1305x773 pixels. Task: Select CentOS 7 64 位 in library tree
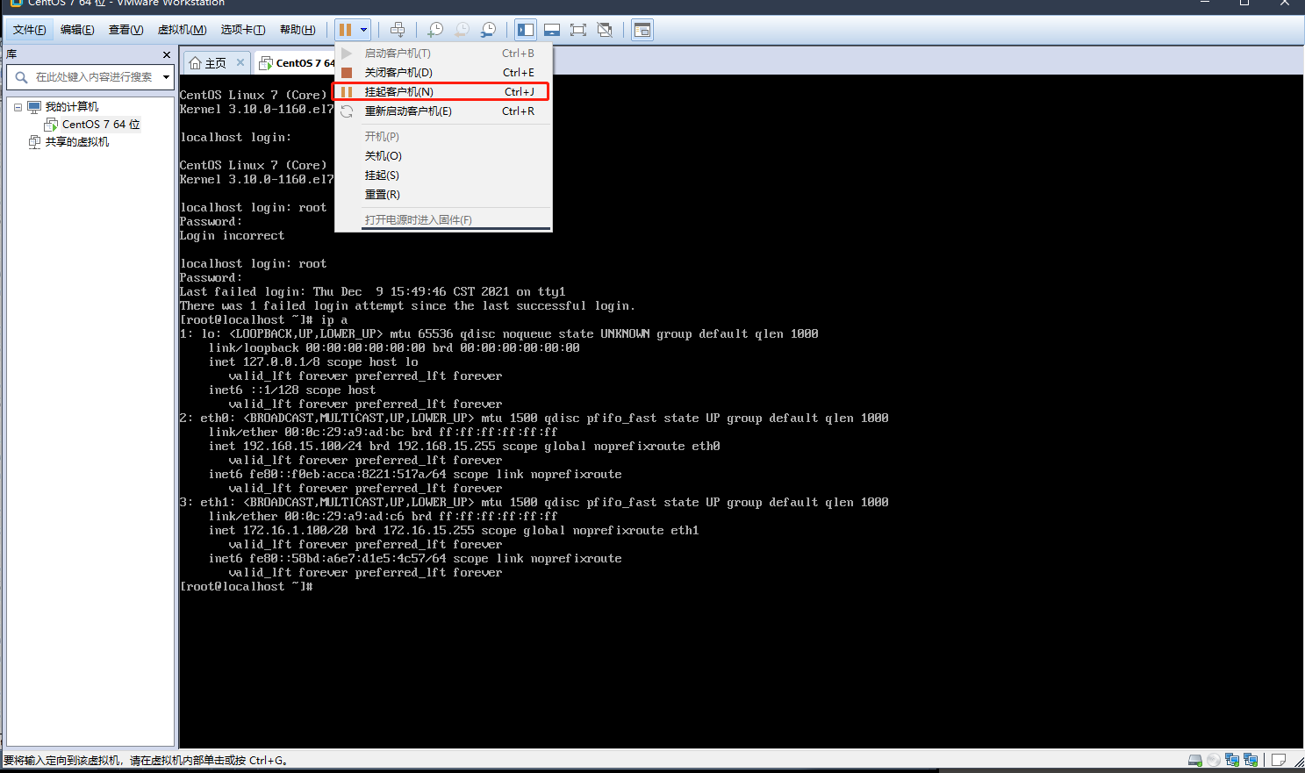tap(101, 125)
